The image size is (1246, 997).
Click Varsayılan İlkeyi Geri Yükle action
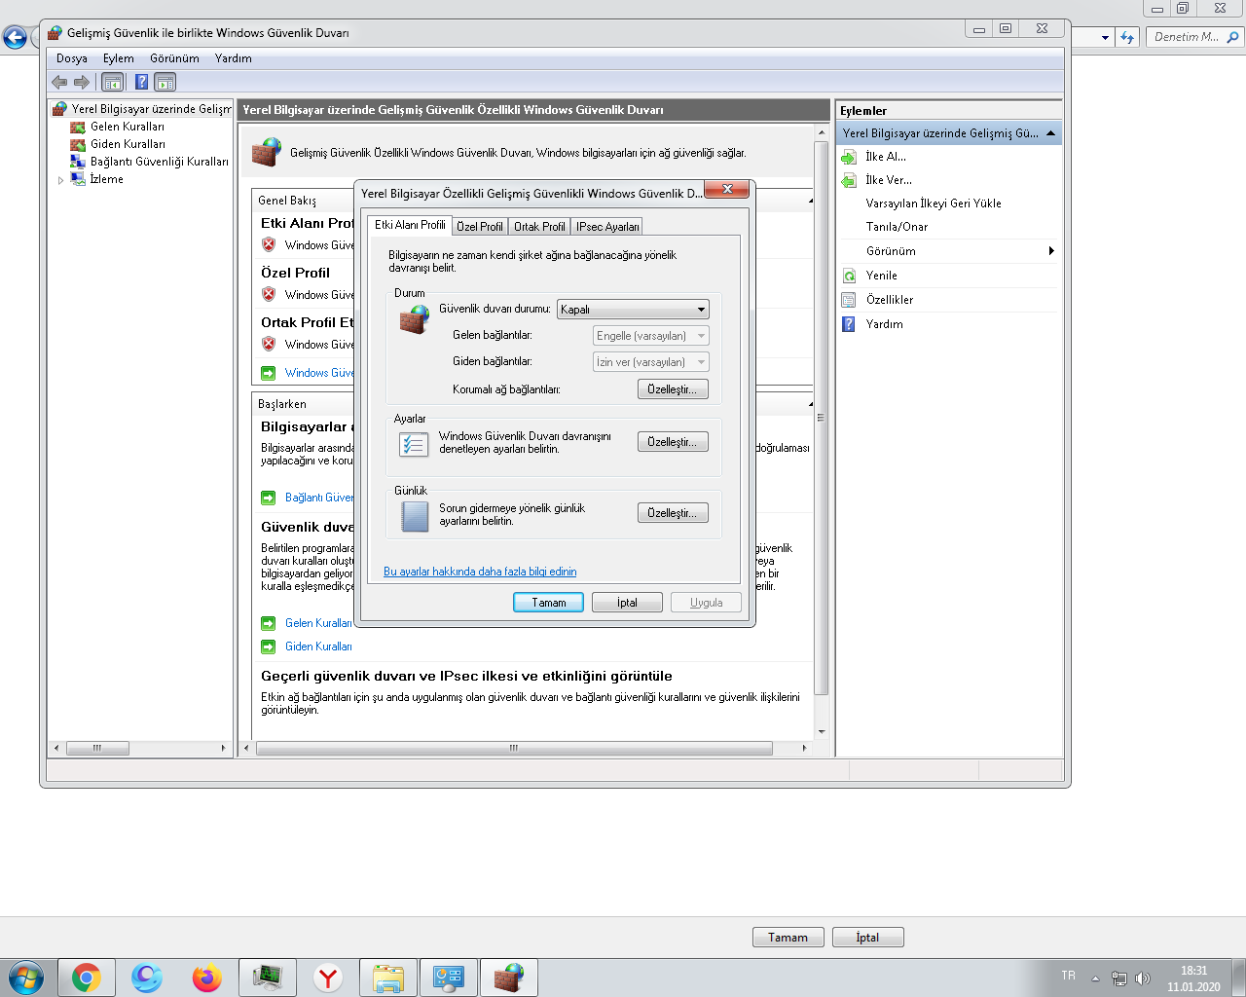[934, 203]
